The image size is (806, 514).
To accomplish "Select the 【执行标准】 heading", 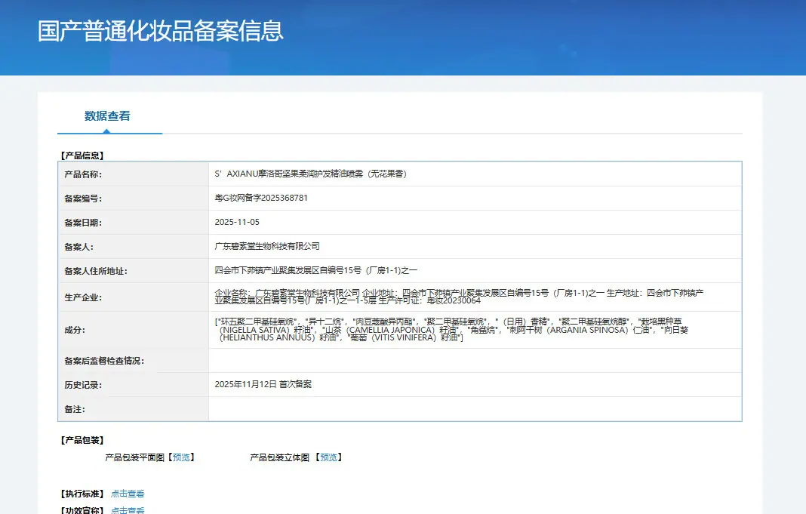I will (82, 494).
